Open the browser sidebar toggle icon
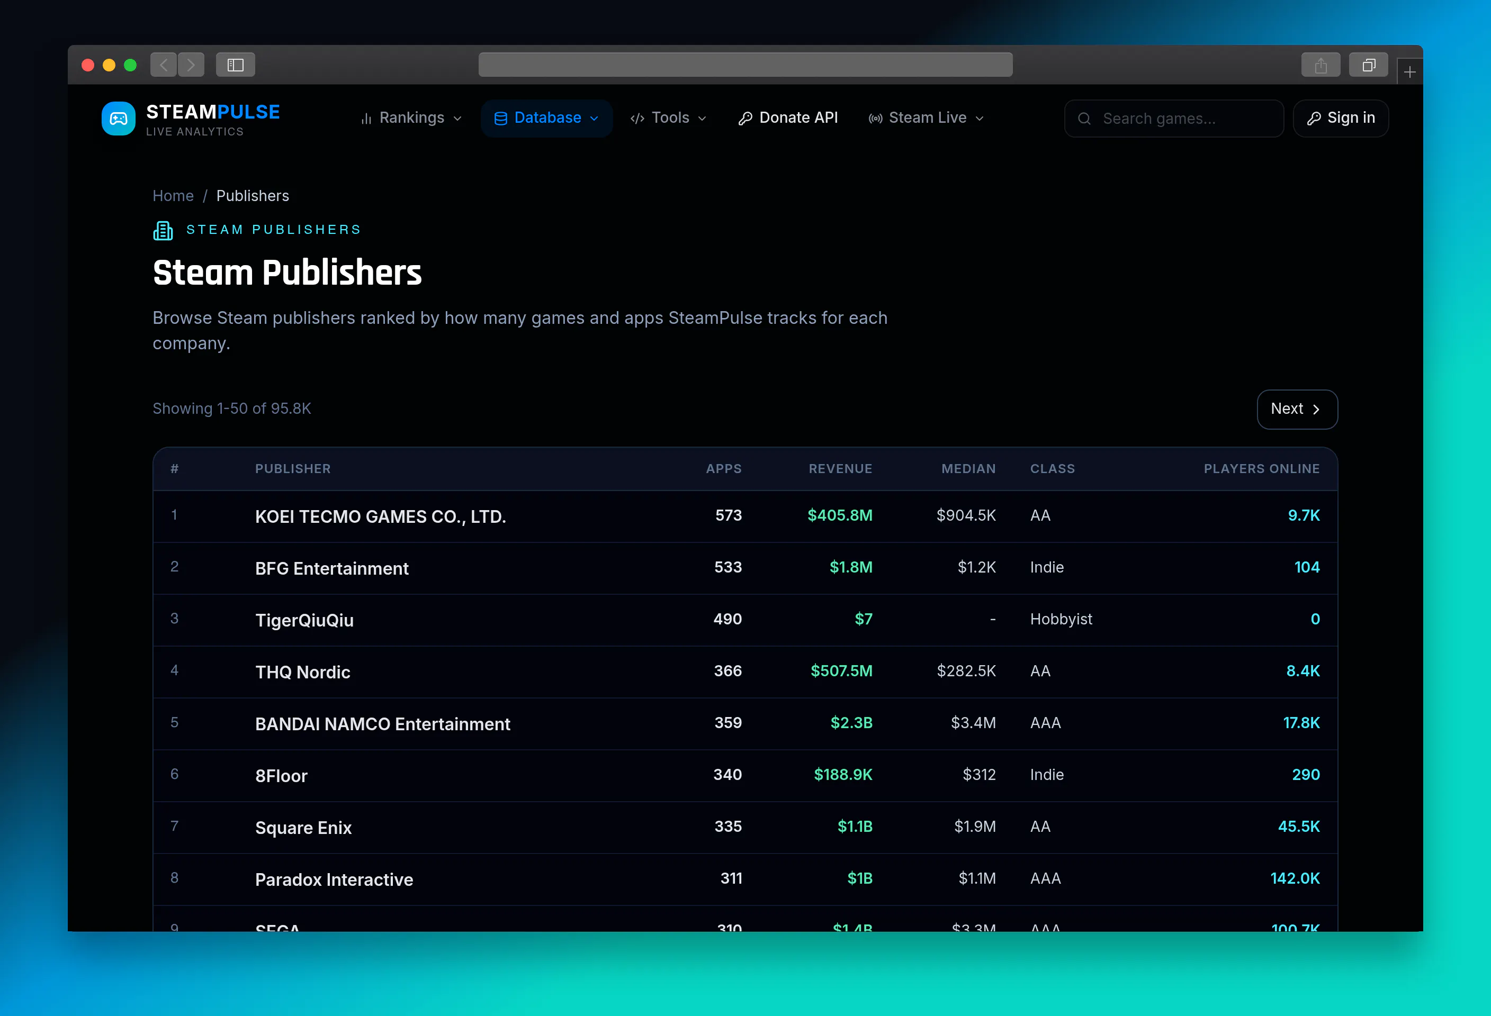Screen dimensions: 1491x1016 (x=236, y=65)
